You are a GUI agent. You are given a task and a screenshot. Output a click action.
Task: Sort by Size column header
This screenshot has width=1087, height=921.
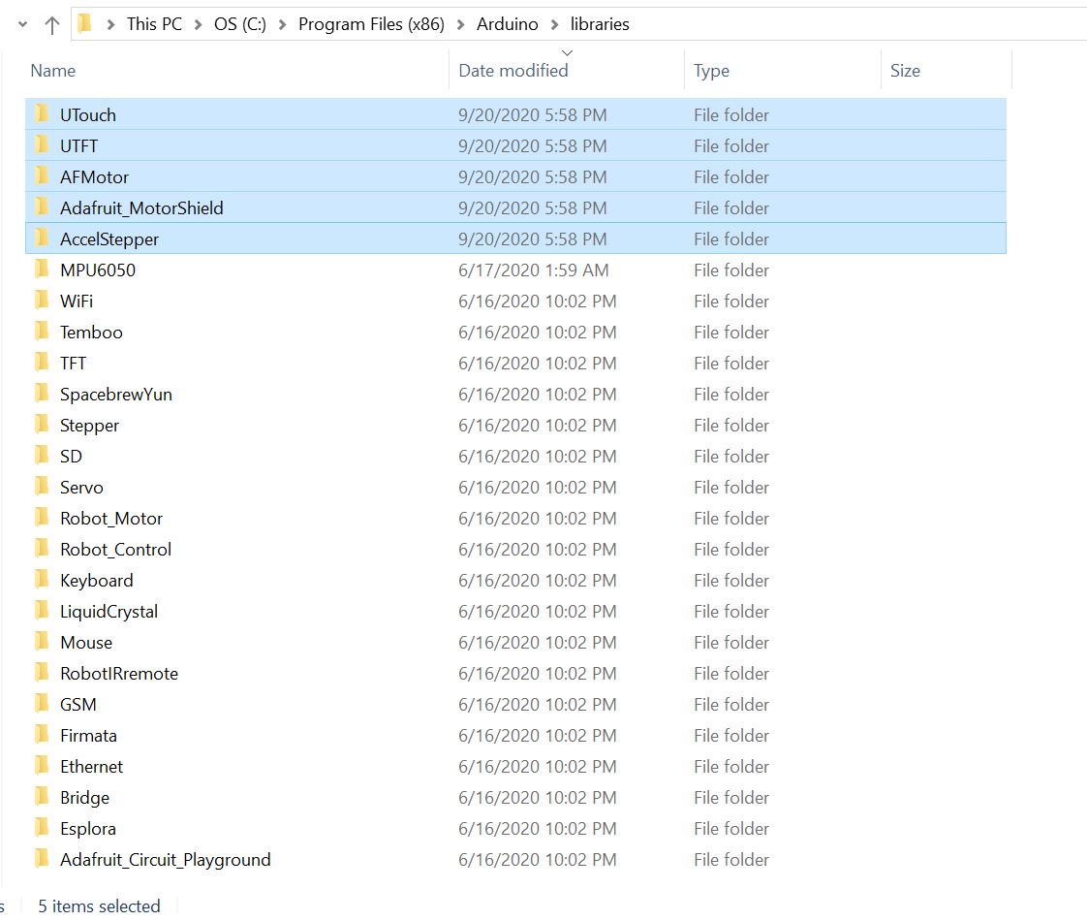906,71
